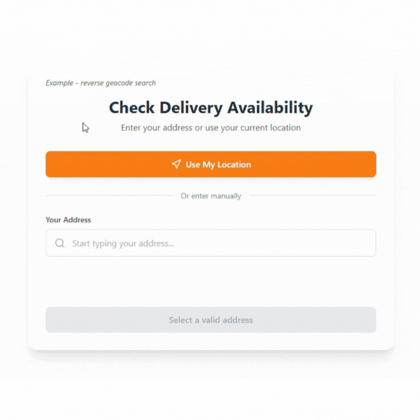Click the word 'Check' in the heading
This screenshot has height=420, width=420.
[132, 108]
